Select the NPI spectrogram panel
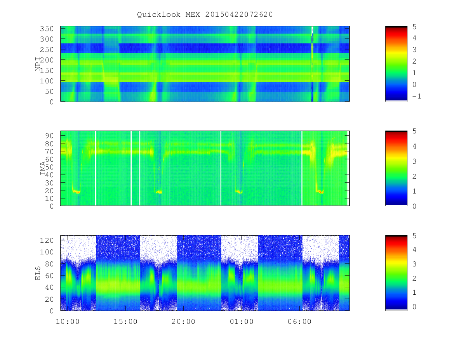466x349 pixels. pos(205,64)
